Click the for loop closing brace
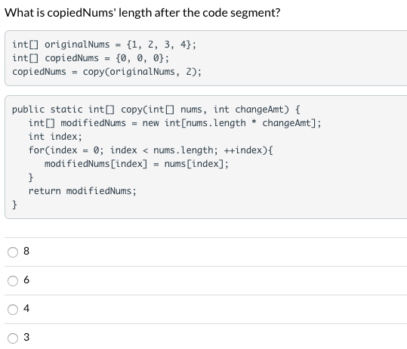 tap(31, 178)
